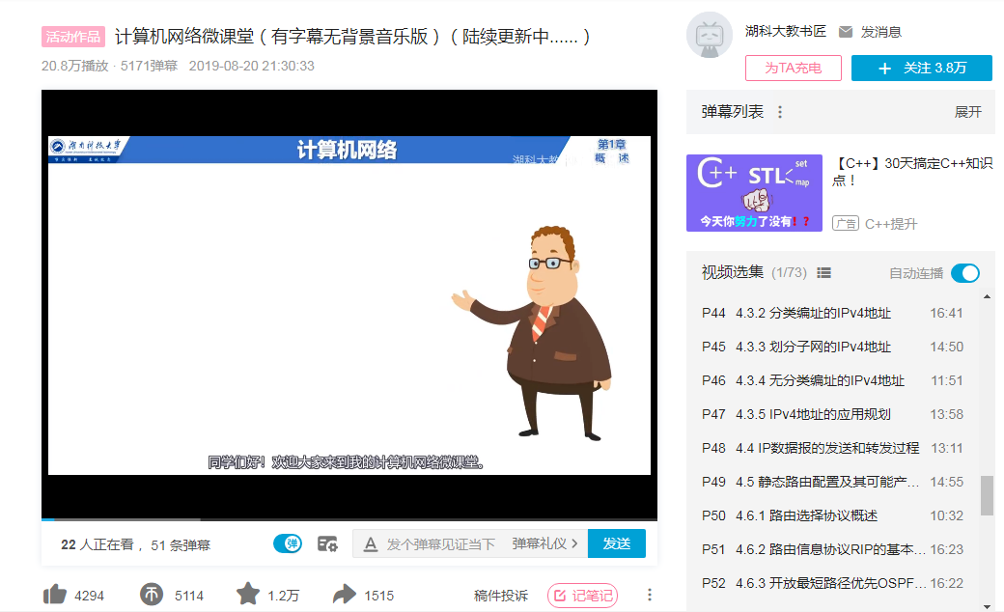
Task: Click the list layout icon beside 视频选集
Action: [823, 272]
